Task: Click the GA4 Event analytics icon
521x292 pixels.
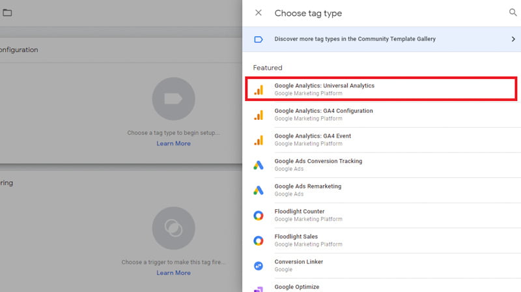Action: (259, 140)
